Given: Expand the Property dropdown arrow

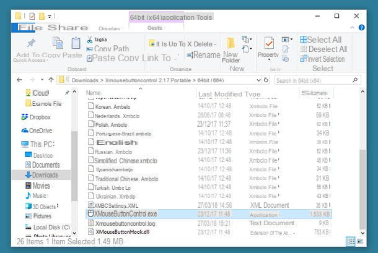Looking at the screenshot, I should [269, 60].
